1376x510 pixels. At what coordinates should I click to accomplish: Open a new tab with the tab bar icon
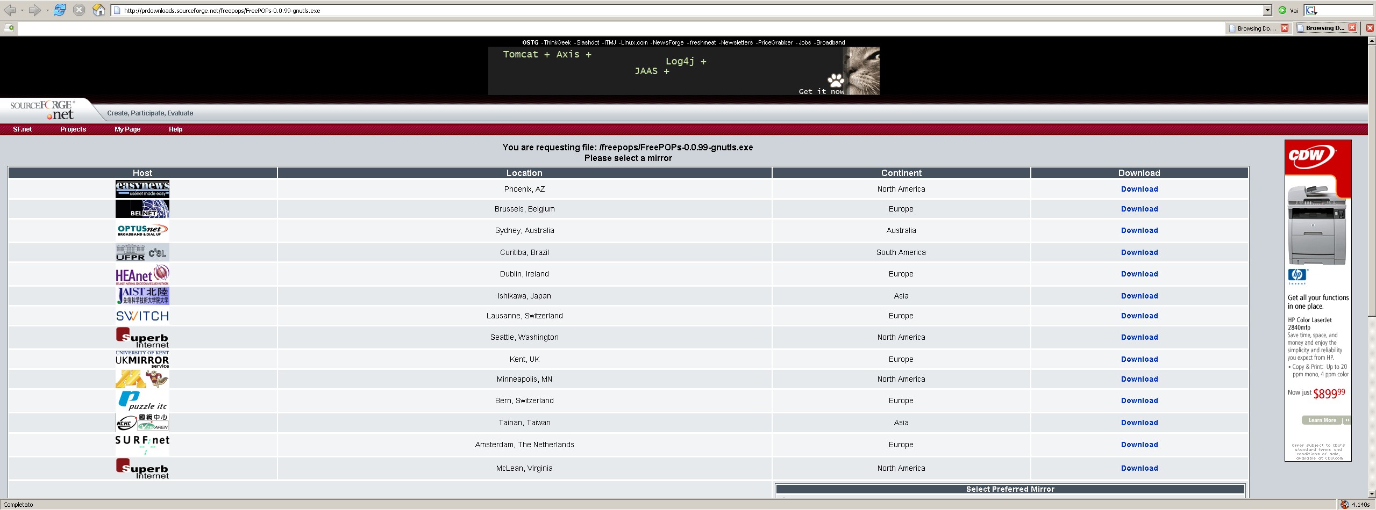(x=9, y=28)
